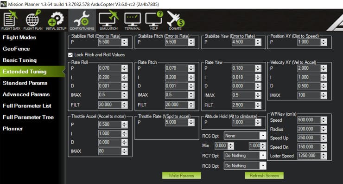Click WPNav Radius value field
The image size is (343, 184).
coord(309,129)
